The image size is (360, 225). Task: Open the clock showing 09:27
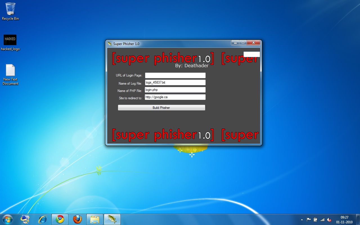344,220
